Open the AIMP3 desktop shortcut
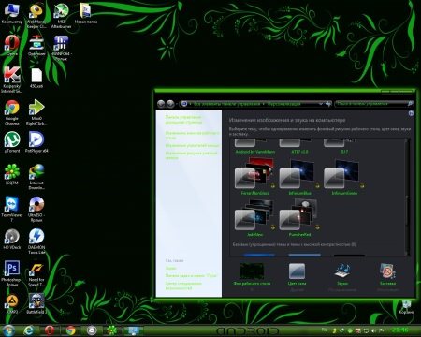 (x=12, y=303)
